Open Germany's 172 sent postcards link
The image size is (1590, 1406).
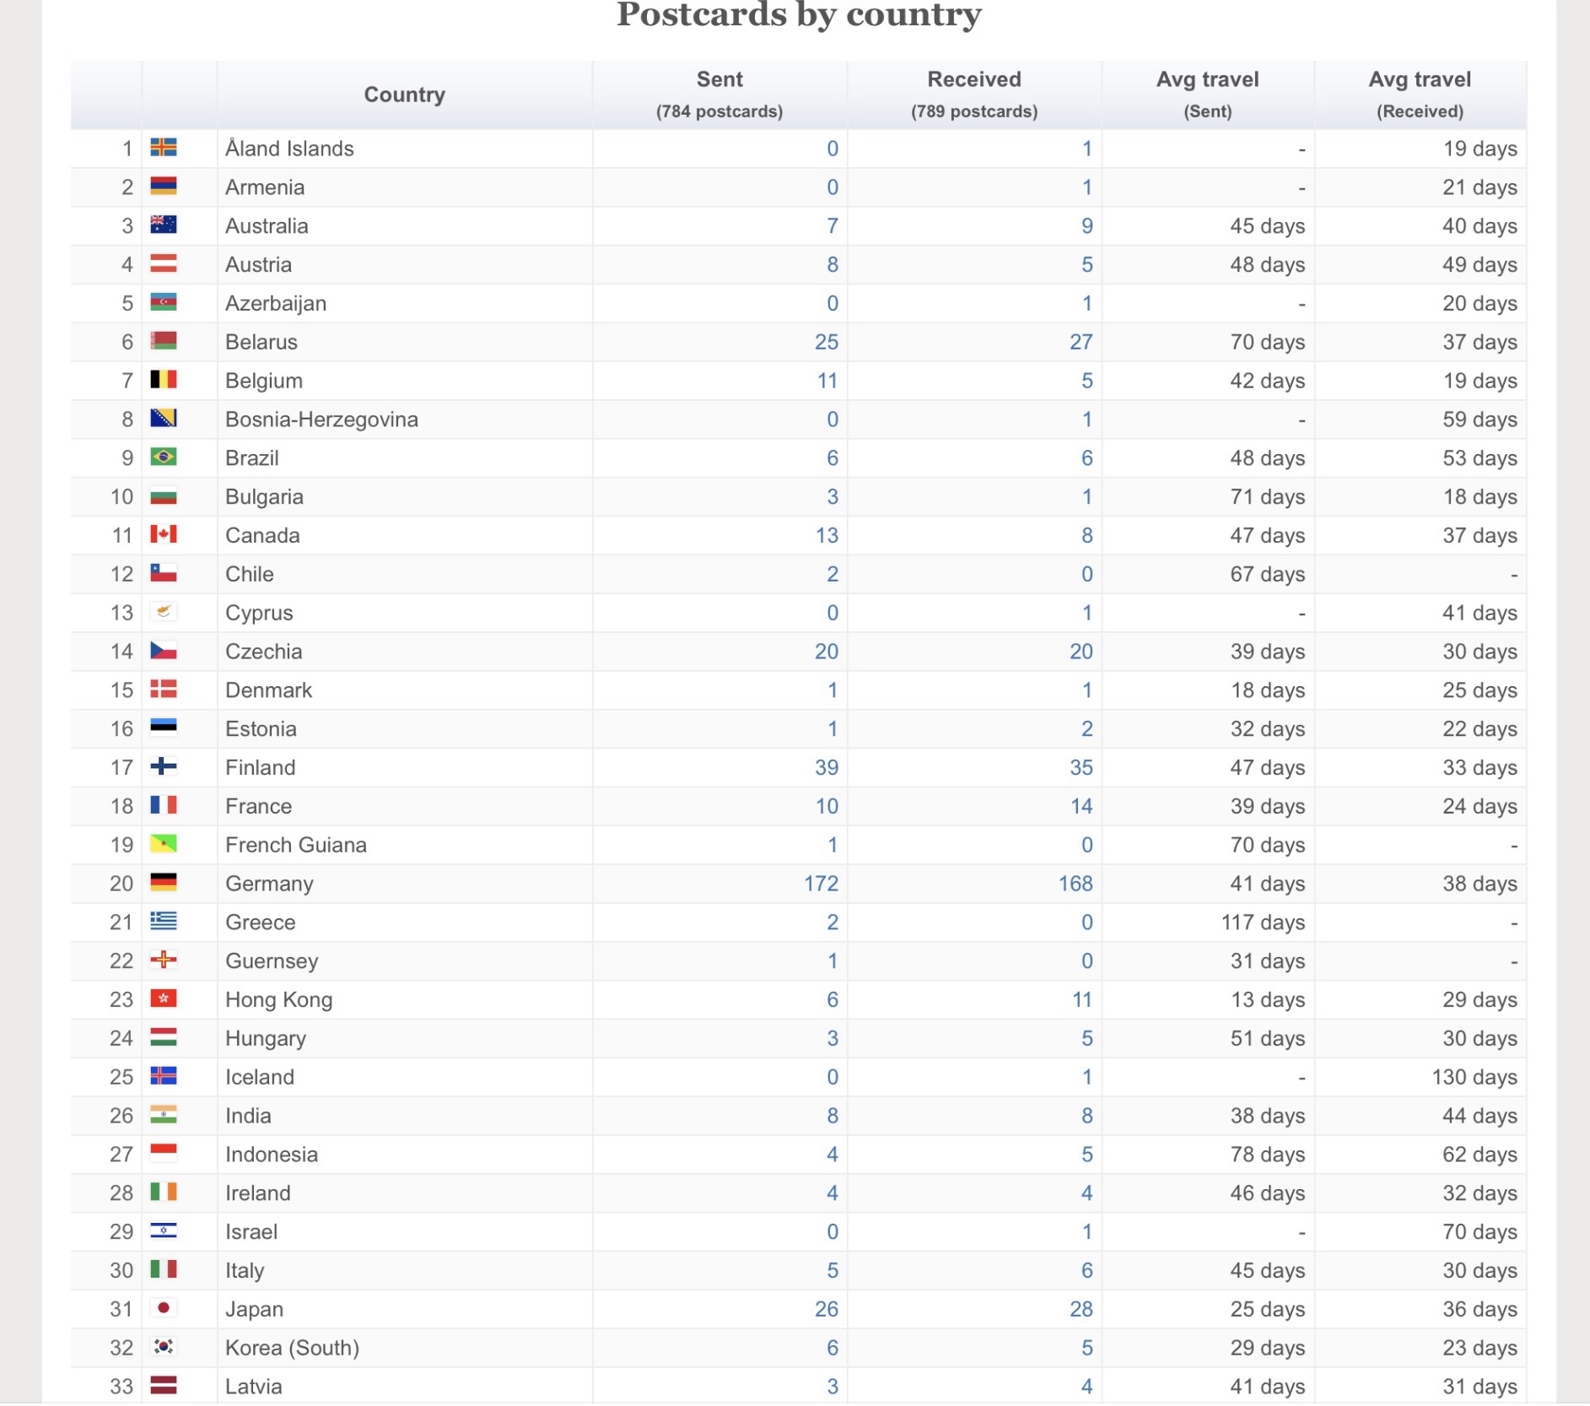click(x=821, y=884)
